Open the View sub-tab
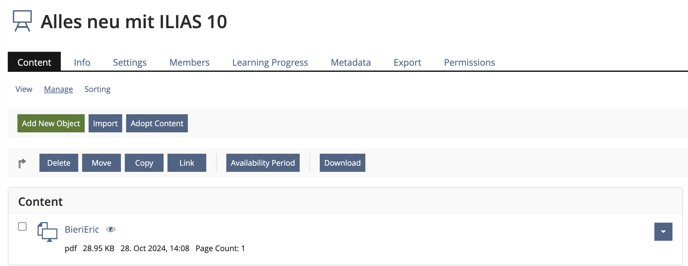The image size is (688, 266). point(24,89)
